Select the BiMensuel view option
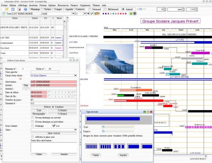The width and height of the screenshot is (212, 163). click(x=106, y=9)
